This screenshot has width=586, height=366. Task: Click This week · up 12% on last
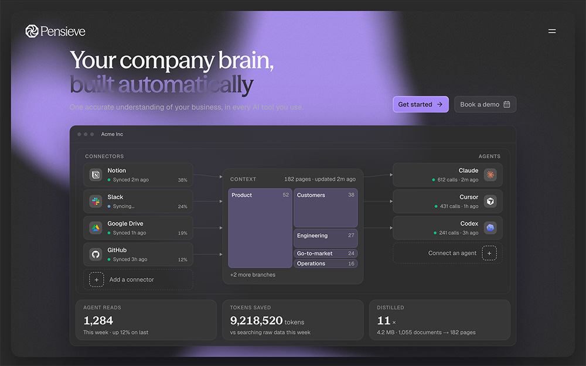116,333
